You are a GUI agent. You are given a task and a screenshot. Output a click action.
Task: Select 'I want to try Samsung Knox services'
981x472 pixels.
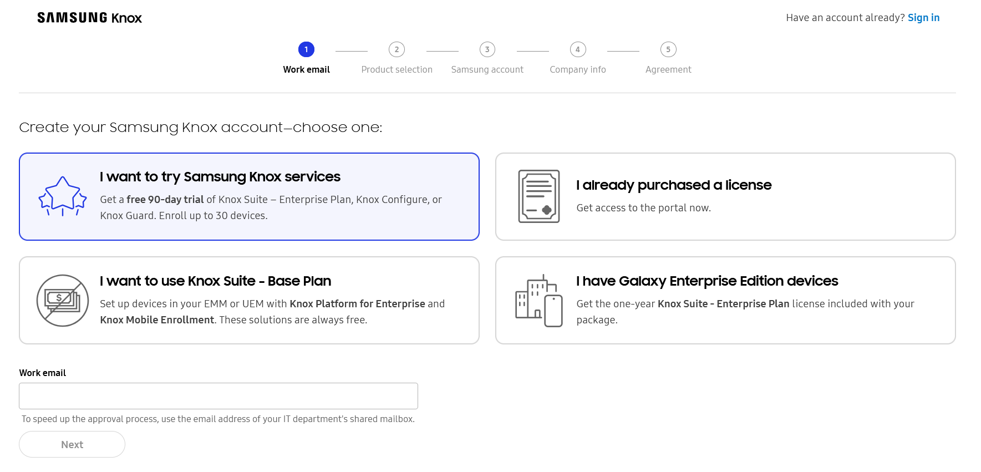(x=220, y=177)
